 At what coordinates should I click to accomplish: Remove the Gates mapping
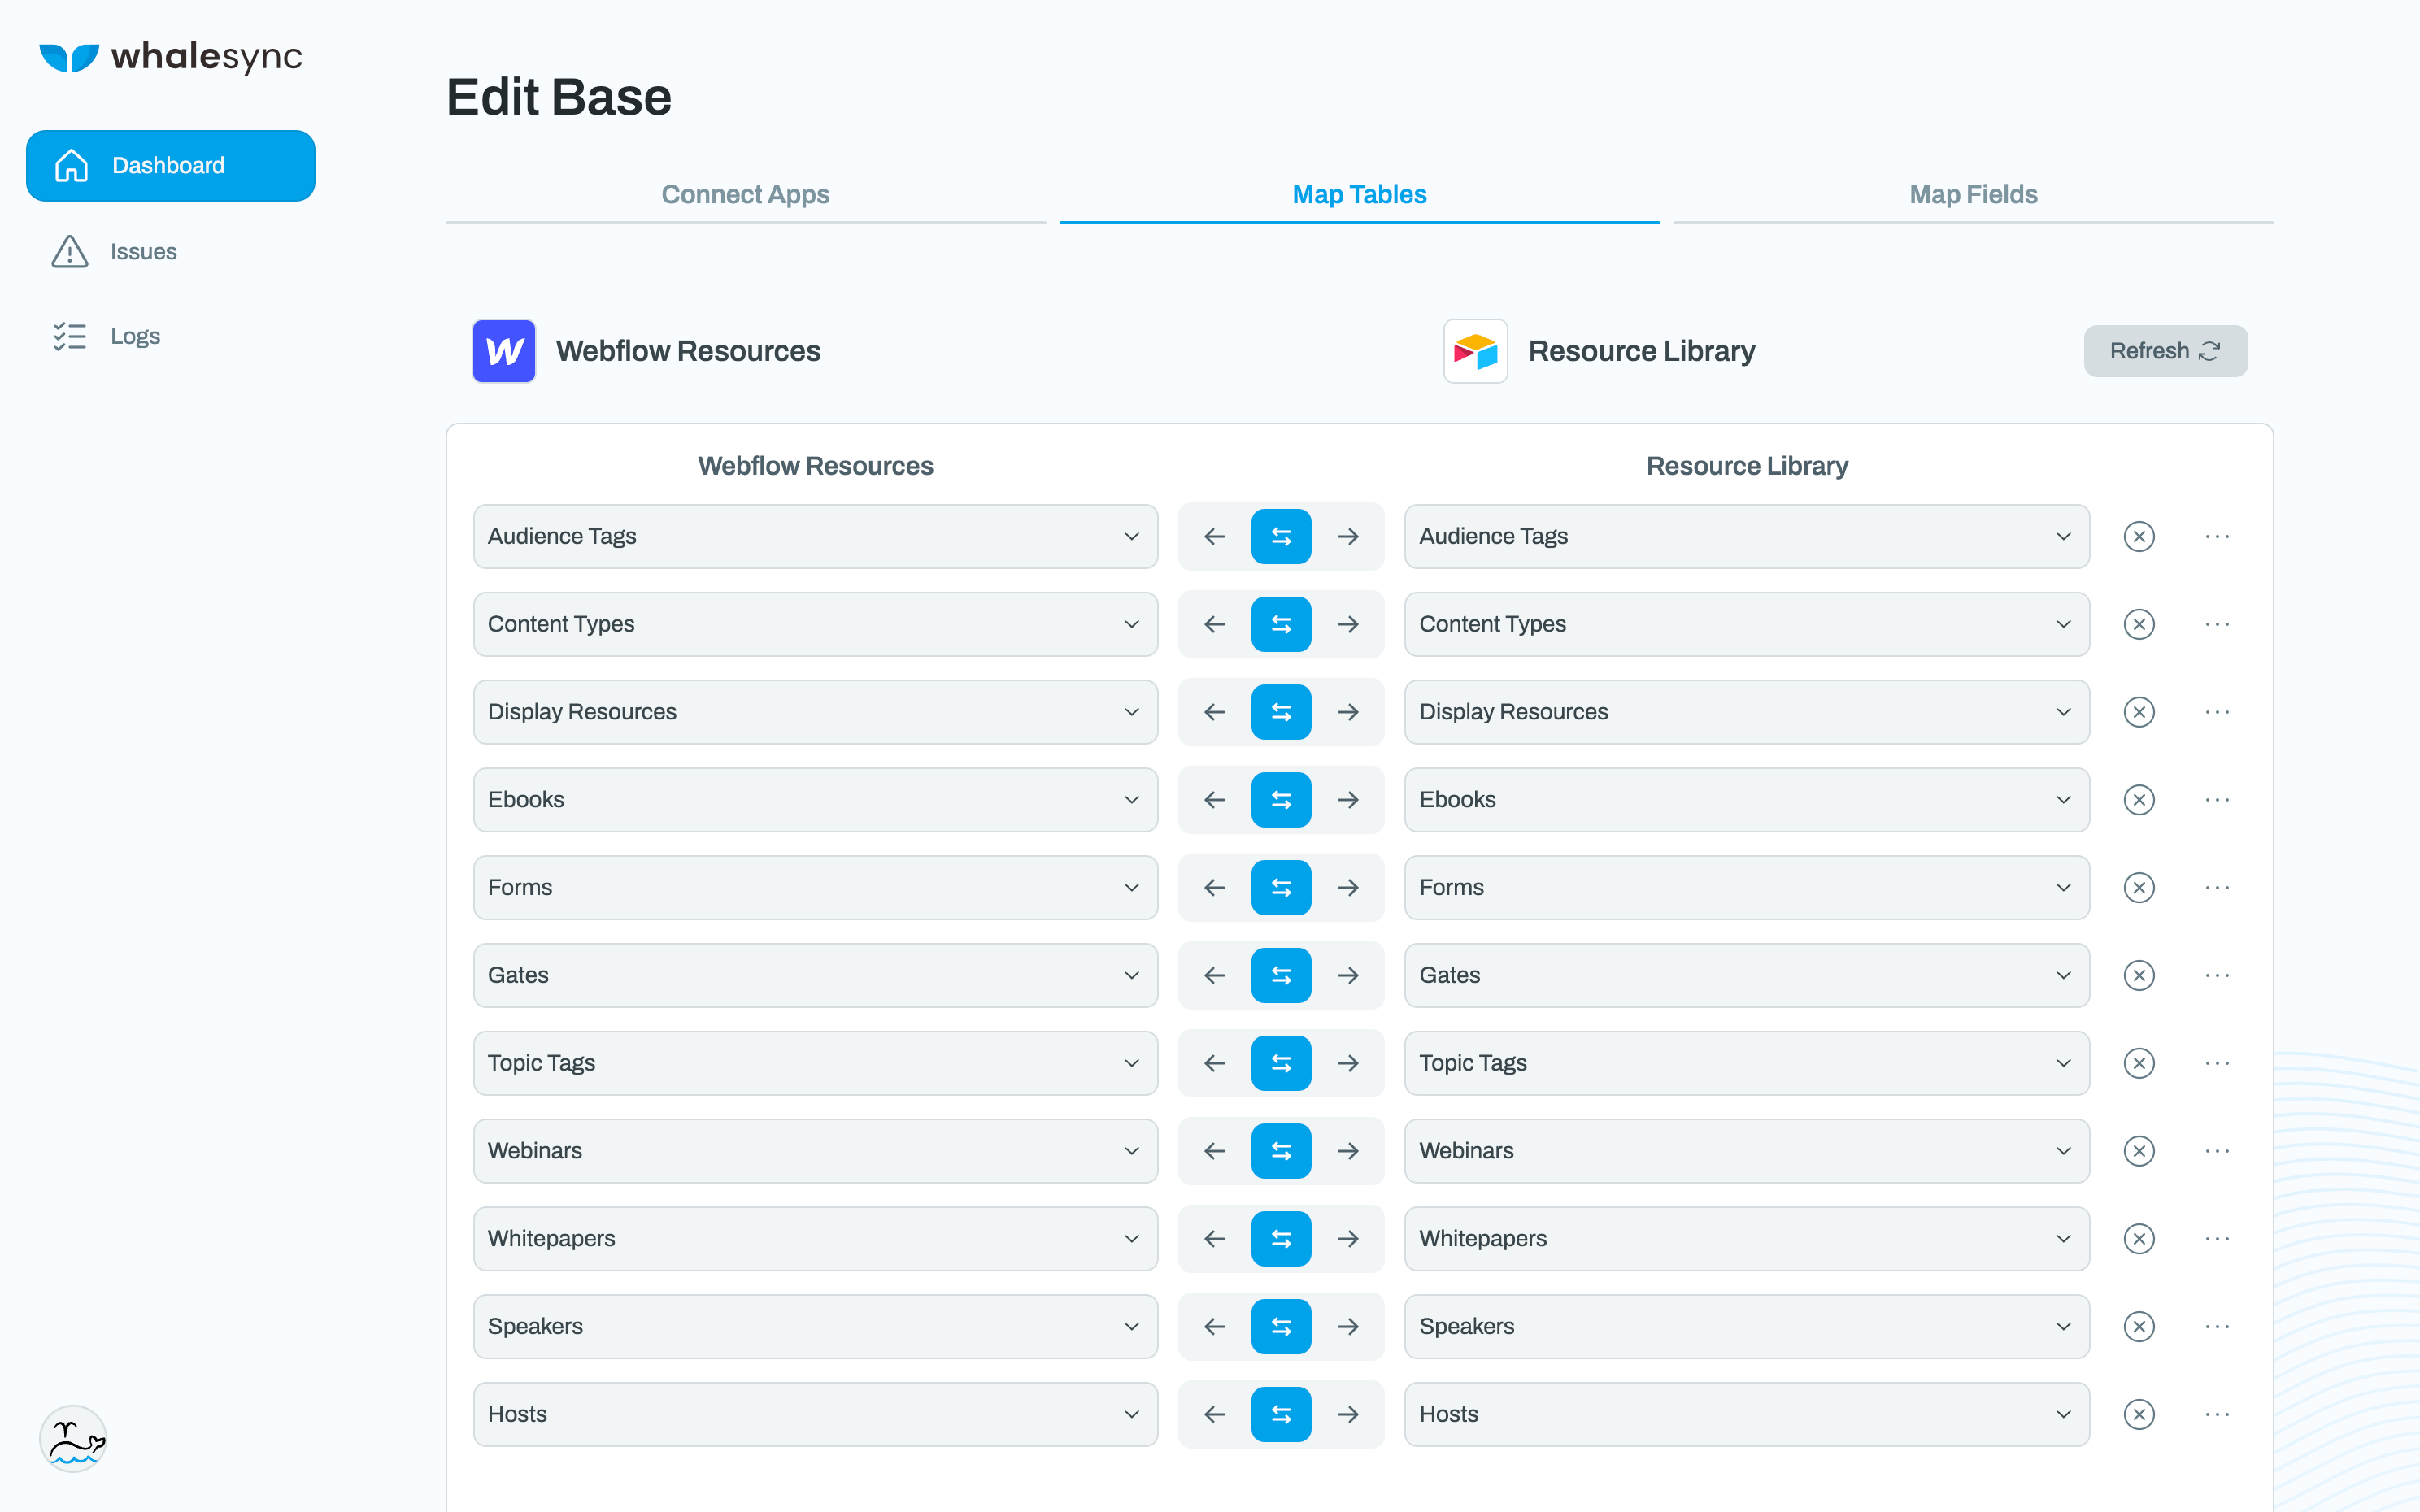click(2139, 976)
